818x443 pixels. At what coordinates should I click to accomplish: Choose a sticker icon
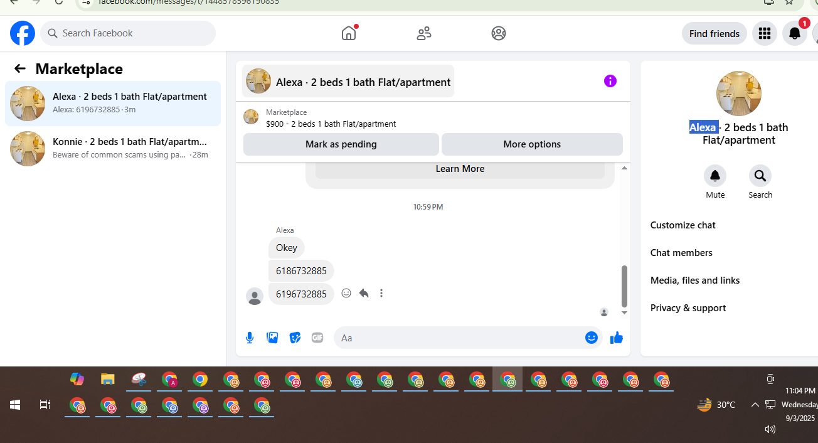[295, 338]
